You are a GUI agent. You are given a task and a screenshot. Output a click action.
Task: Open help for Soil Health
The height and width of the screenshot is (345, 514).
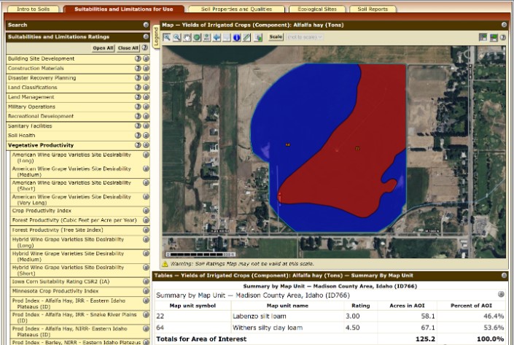tap(138, 135)
